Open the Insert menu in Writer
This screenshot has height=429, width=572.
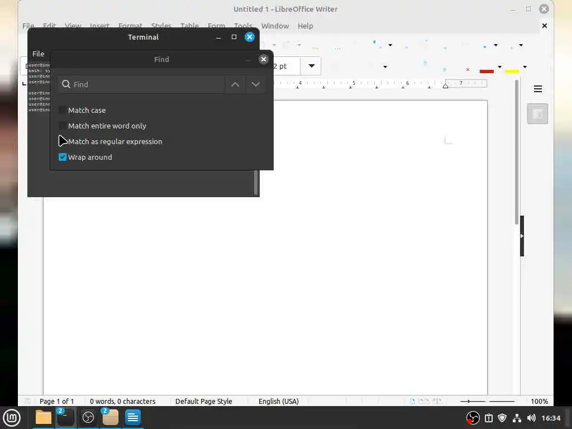(x=99, y=26)
